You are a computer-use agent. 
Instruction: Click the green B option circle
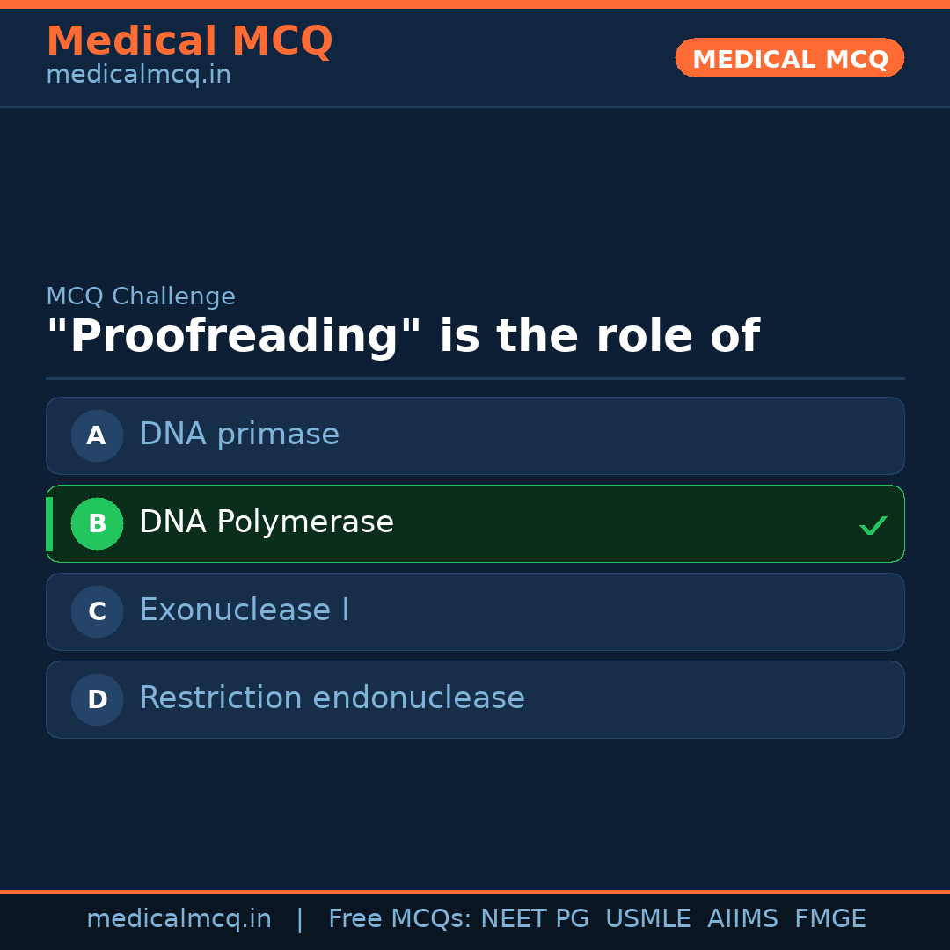point(97,523)
